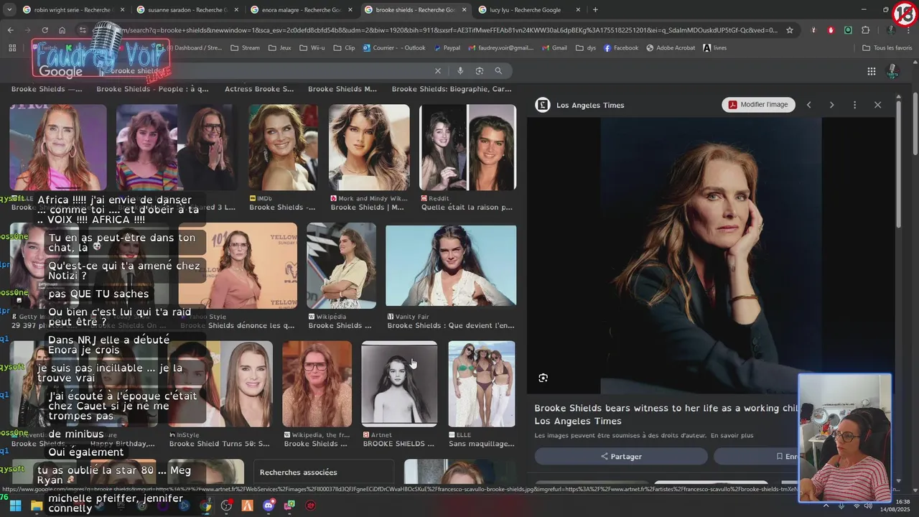Open the Adobe Acrobat bookmark

(x=671, y=48)
